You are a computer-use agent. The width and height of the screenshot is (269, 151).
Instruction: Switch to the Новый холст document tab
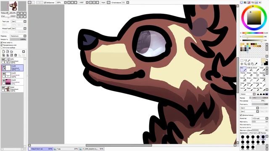point(40,149)
